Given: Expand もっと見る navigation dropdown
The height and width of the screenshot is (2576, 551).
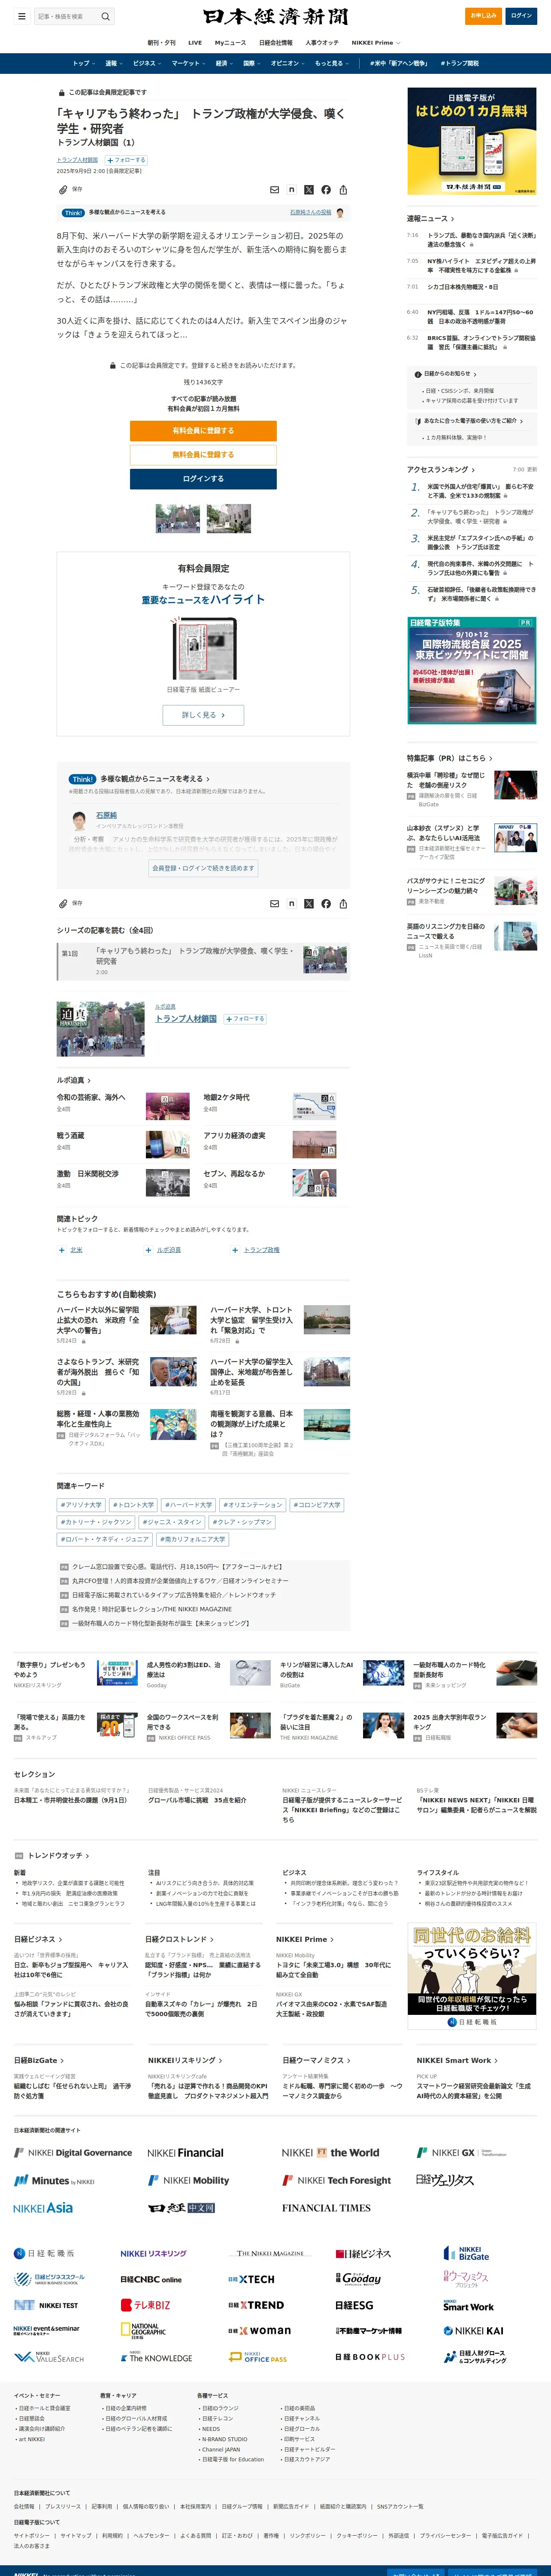Looking at the screenshot, I should pyautogui.click(x=332, y=63).
